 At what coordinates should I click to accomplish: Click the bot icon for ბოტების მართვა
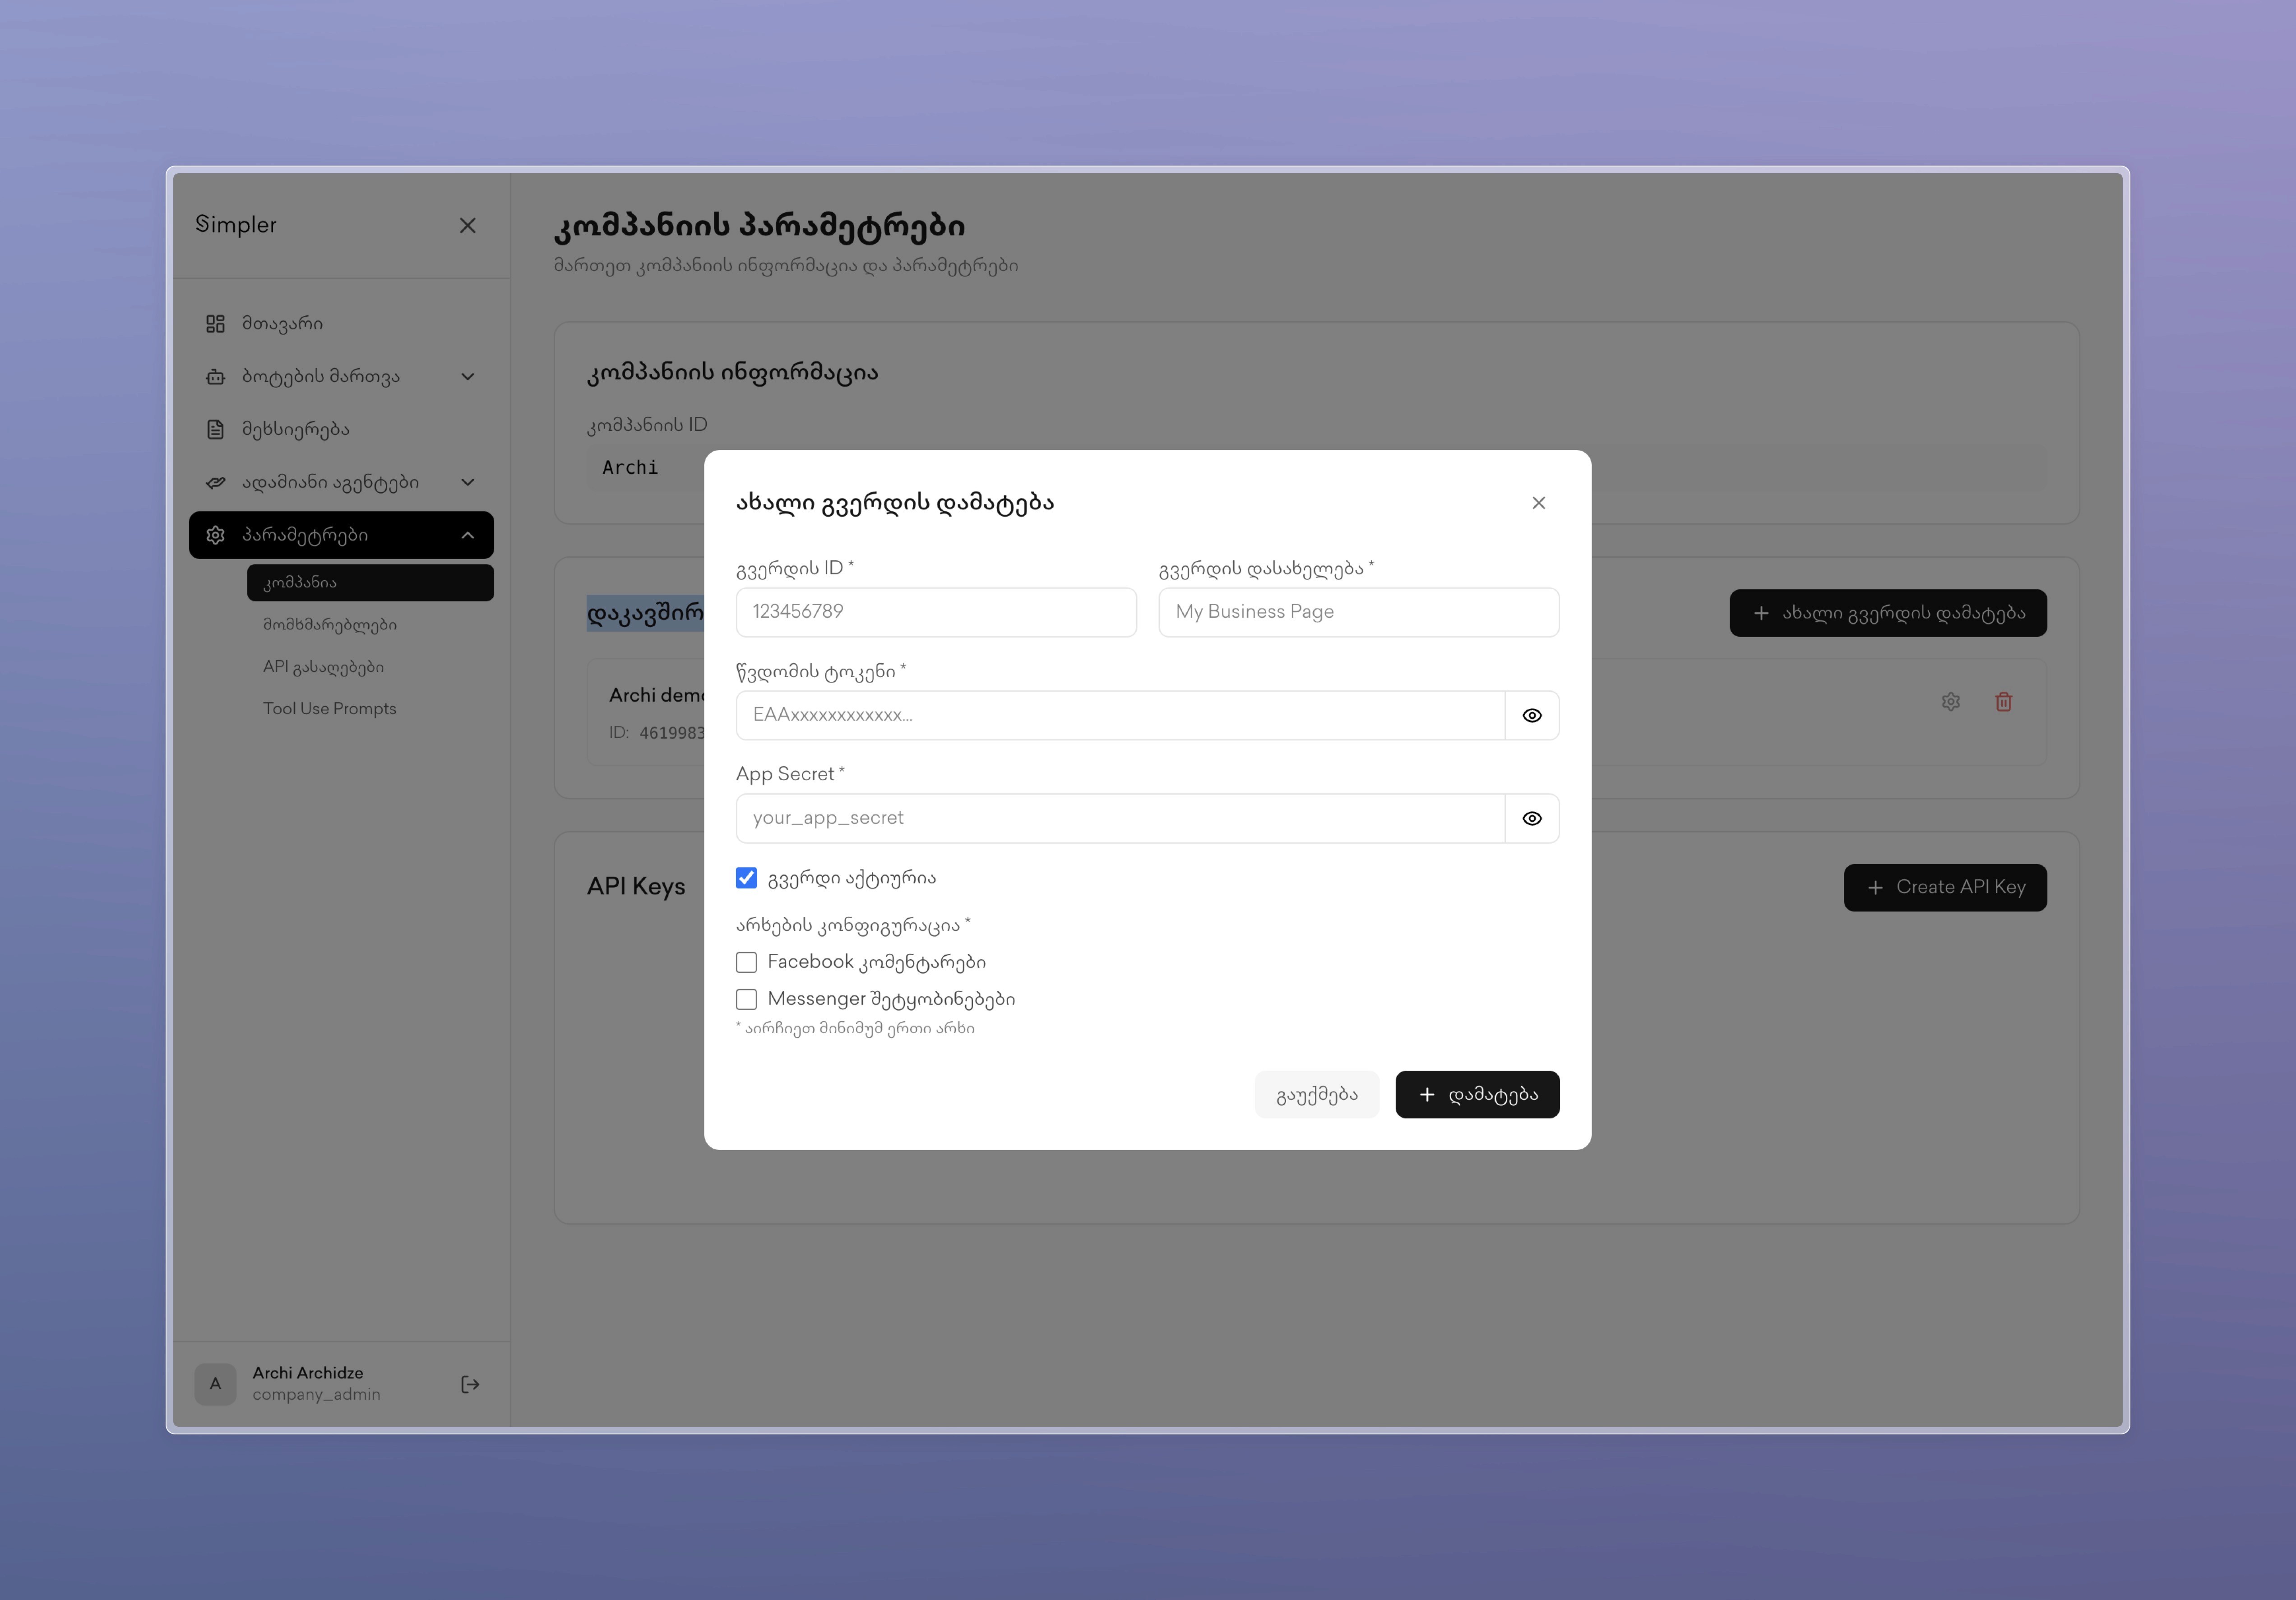coord(215,377)
